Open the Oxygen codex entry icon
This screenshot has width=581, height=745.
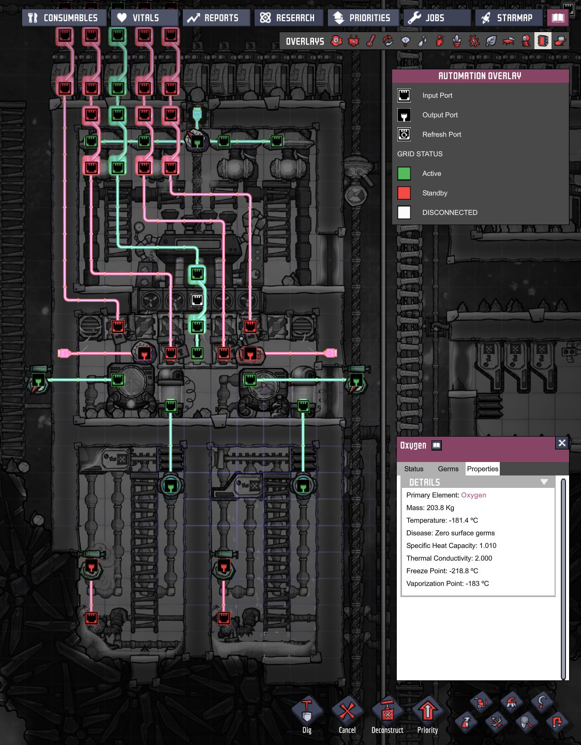(x=437, y=445)
